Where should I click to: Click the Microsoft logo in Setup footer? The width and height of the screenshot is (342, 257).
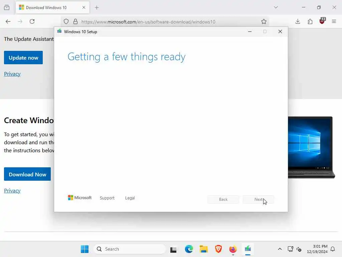79,197
